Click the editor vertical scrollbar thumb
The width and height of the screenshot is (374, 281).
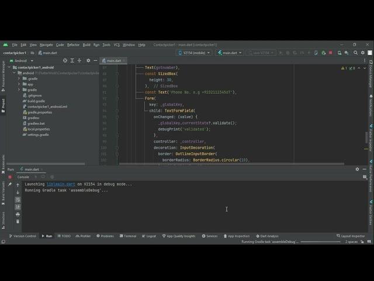coord(366,138)
